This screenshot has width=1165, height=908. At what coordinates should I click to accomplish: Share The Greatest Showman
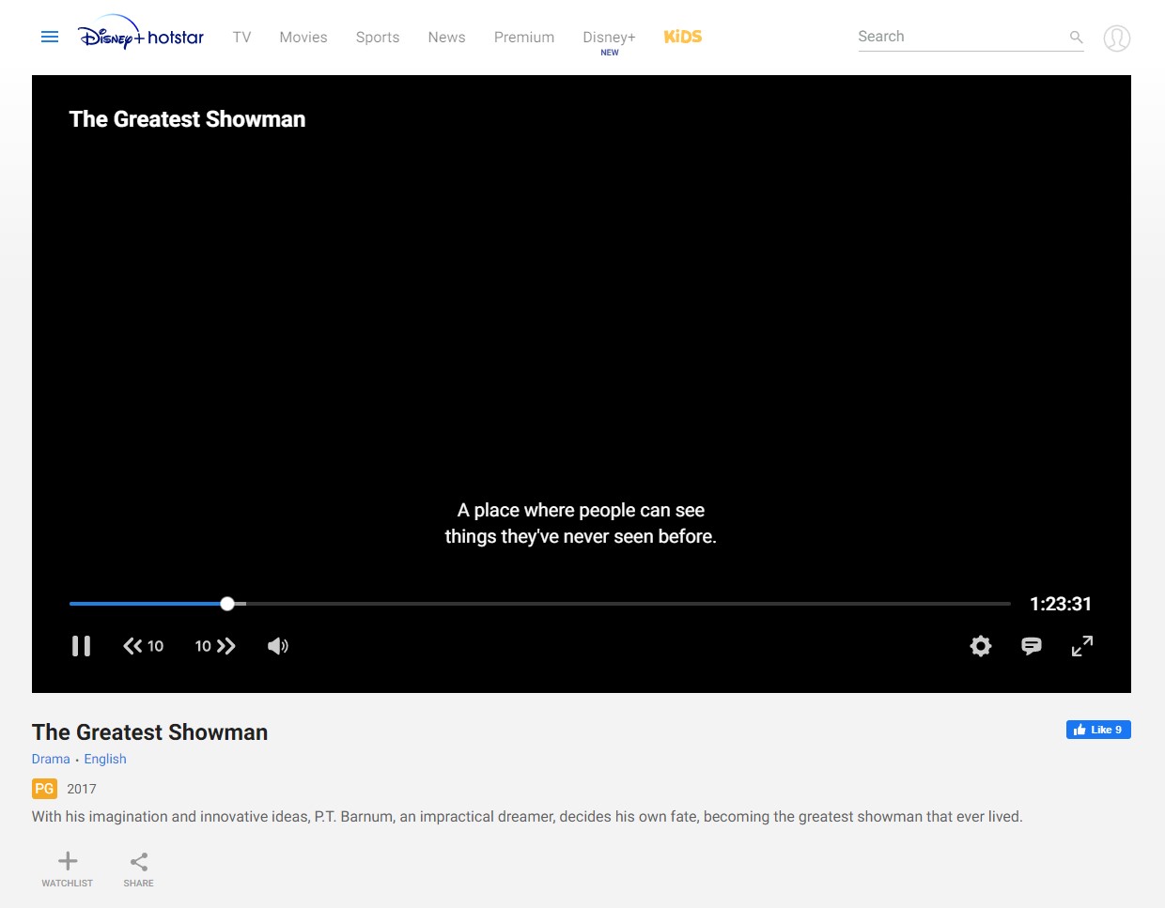138,869
